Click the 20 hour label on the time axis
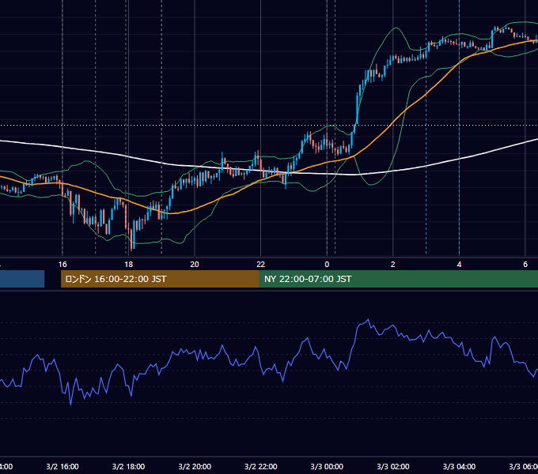 [x=195, y=265]
